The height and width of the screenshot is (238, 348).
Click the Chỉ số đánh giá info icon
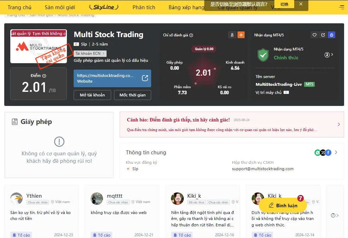point(191,35)
